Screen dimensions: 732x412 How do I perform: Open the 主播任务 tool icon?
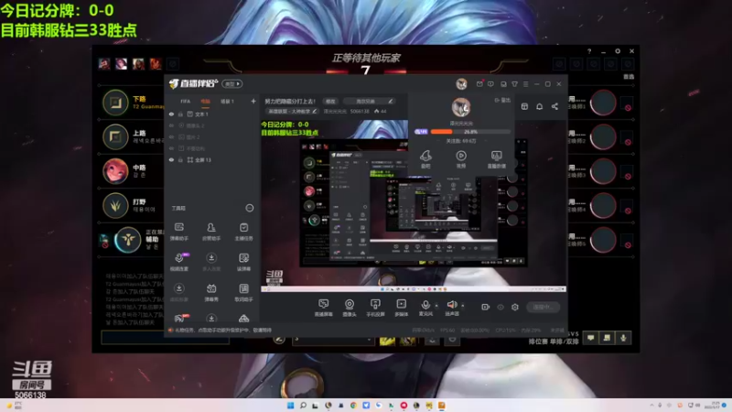[x=243, y=232]
